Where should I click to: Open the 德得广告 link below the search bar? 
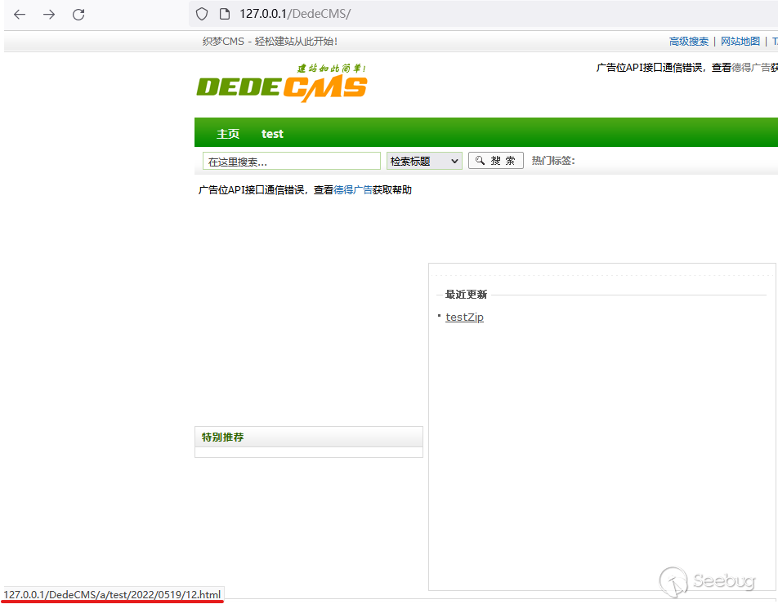click(353, 190)
